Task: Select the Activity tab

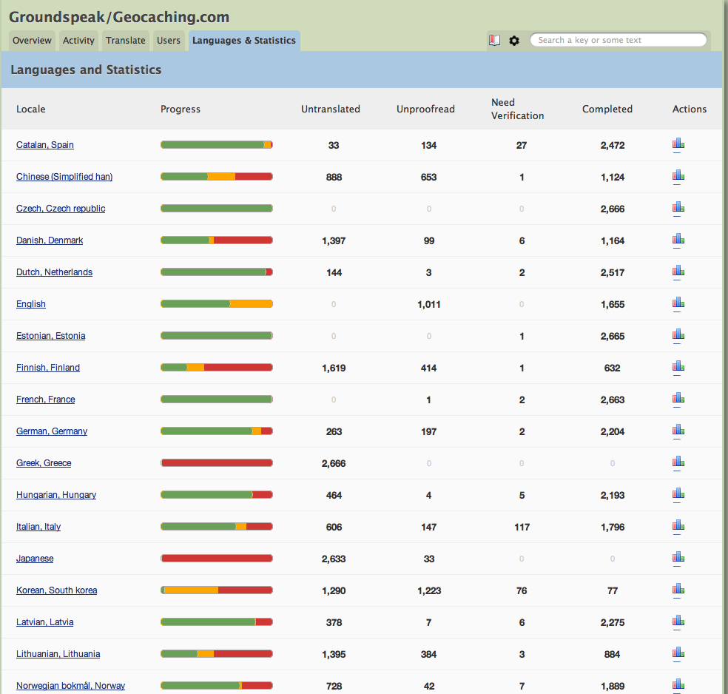Action: click(78, 41)
